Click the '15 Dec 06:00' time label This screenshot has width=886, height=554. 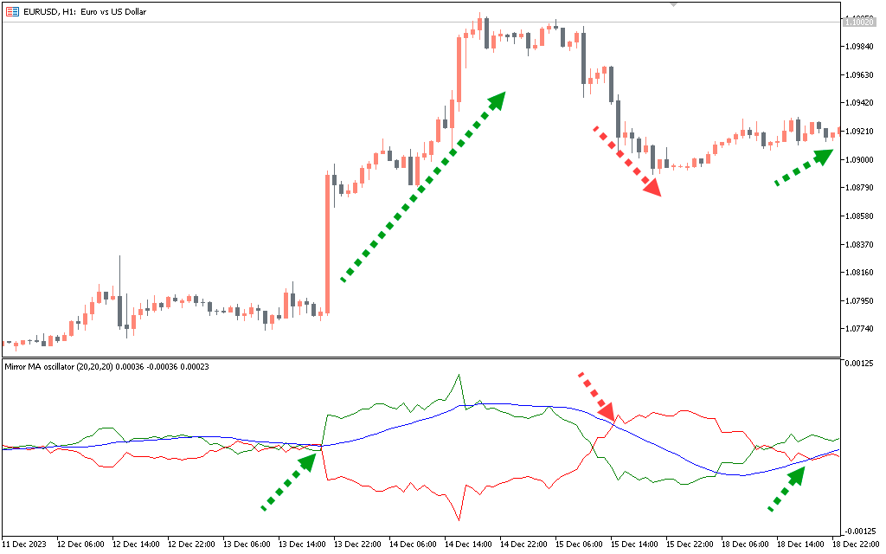(x=579, y=544)
